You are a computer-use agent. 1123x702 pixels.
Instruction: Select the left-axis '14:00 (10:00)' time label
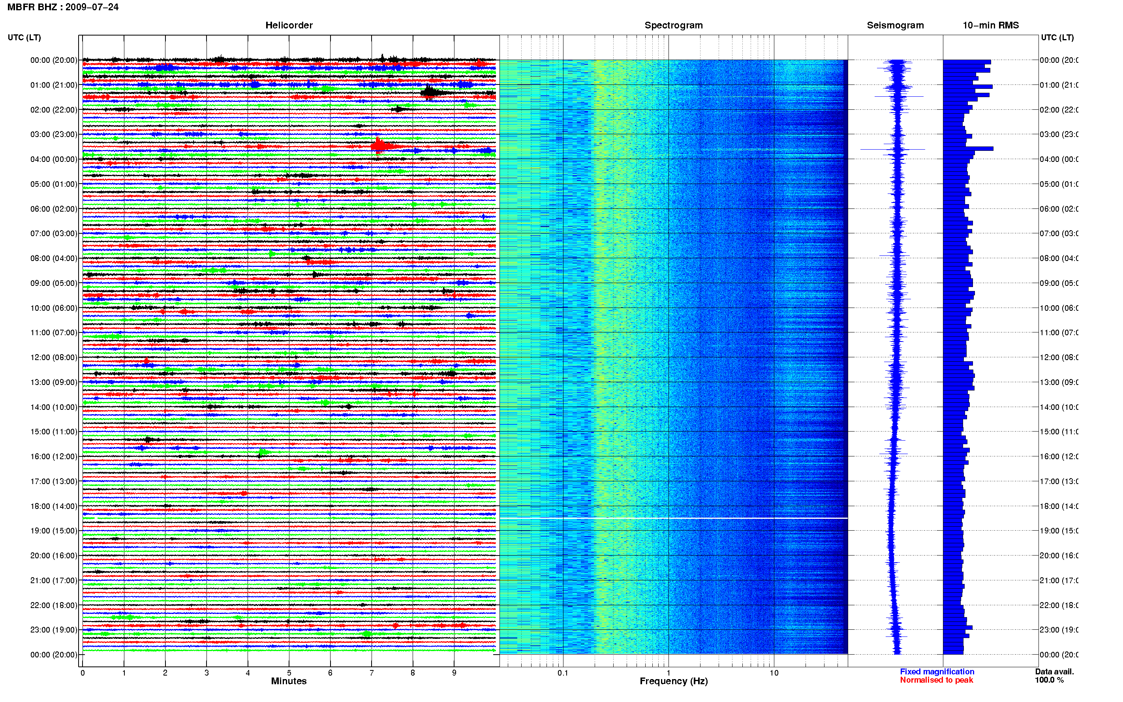coord(54,407)
